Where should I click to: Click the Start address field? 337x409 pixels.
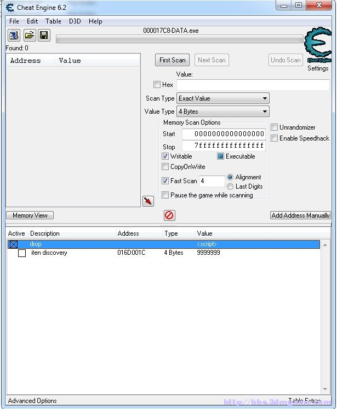tap(224, 134)
